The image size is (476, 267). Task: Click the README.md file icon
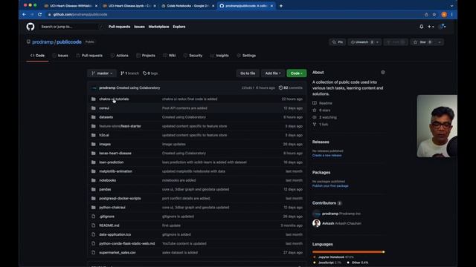coord(94,225)
